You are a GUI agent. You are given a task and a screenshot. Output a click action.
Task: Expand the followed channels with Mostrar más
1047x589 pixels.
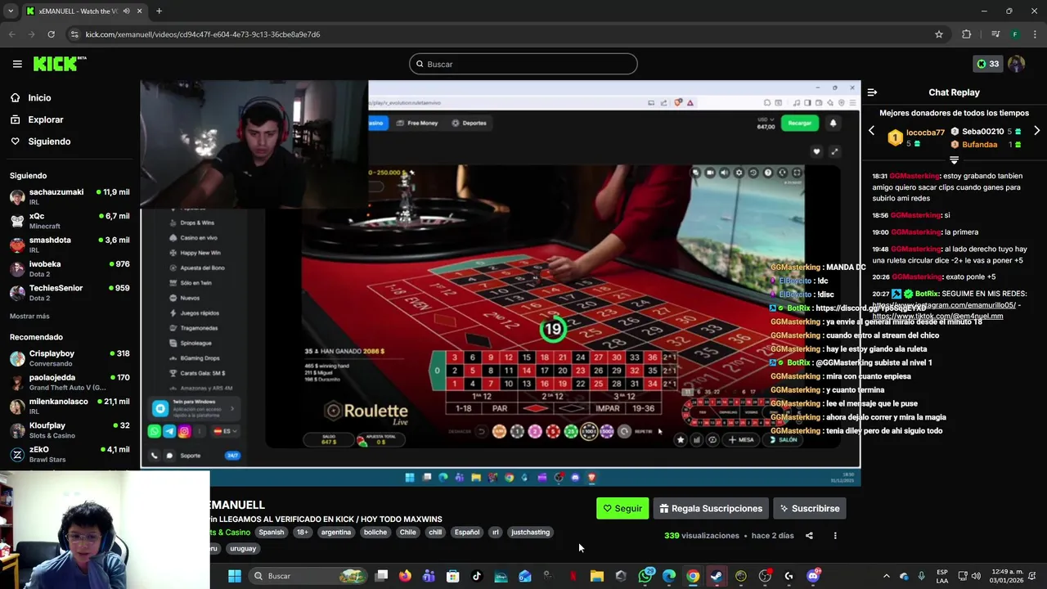(29, 316)
